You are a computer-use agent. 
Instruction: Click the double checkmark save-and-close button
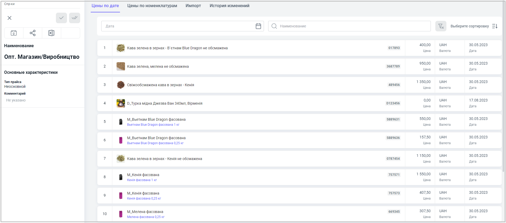[75, 18]
